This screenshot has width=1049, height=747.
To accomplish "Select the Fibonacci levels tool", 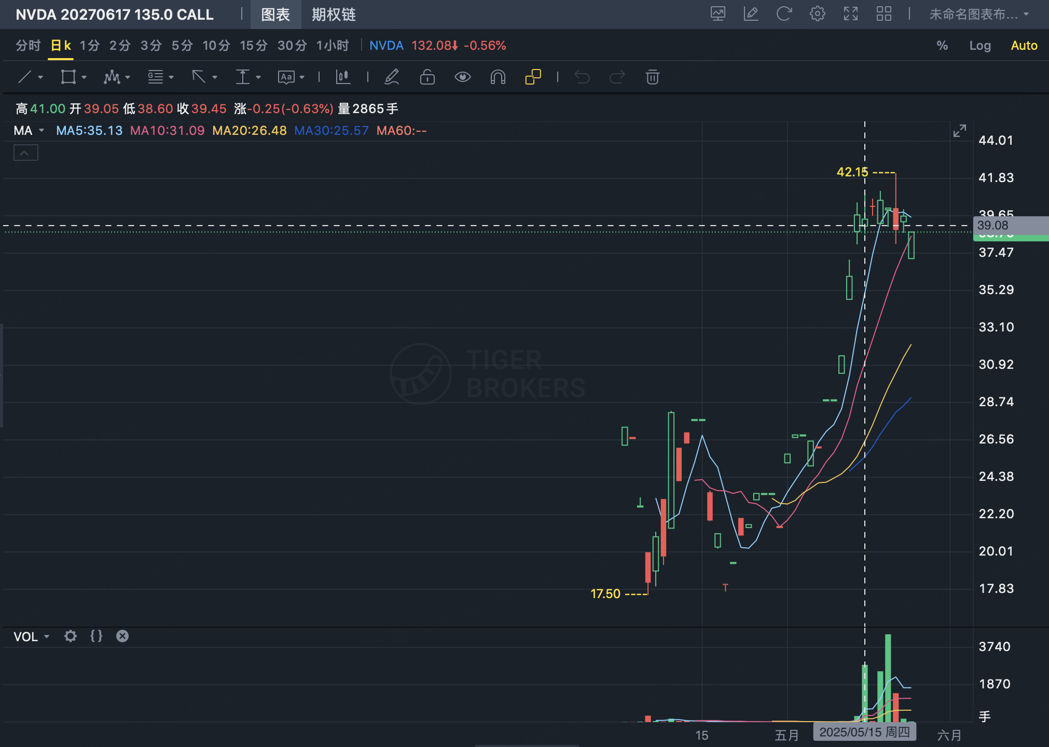I will 155,77.
